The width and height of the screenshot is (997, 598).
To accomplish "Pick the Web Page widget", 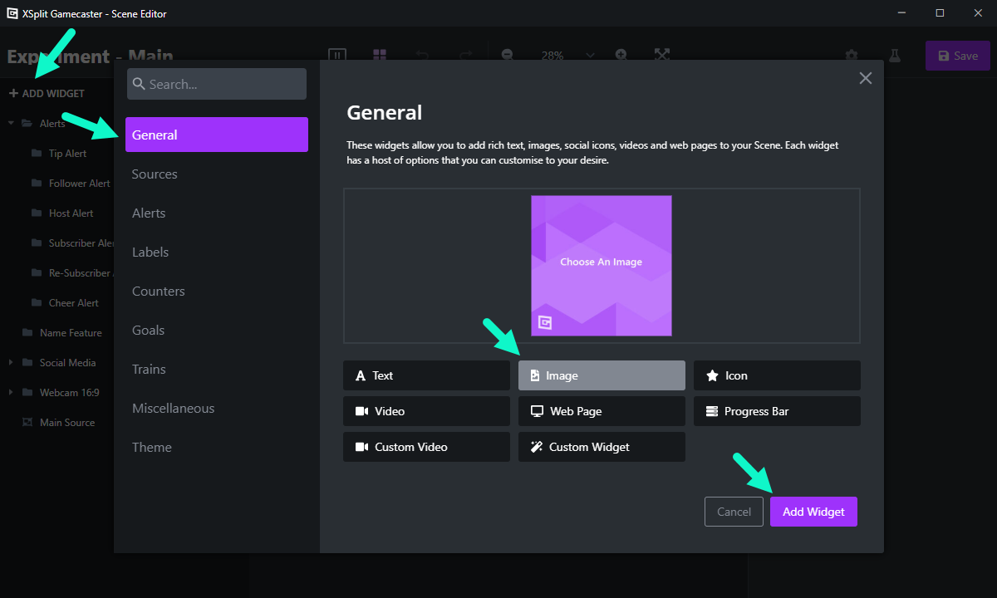I will [x=602, y=411].
